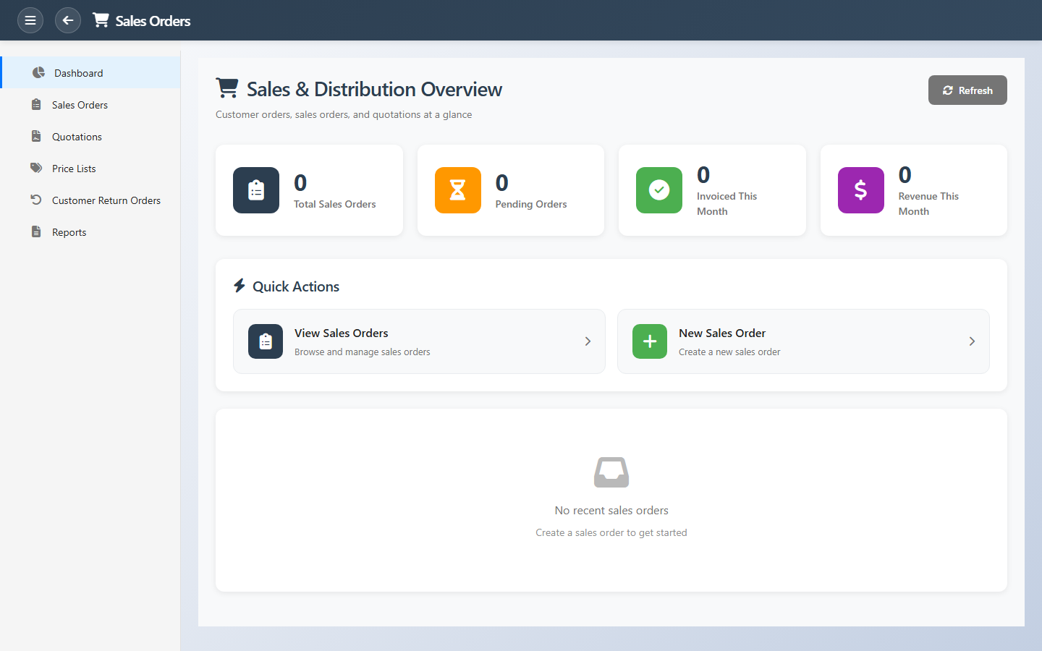
Task: Go to Quotations in sidebar
Action: pyautogui.click(x=77, y=137)
